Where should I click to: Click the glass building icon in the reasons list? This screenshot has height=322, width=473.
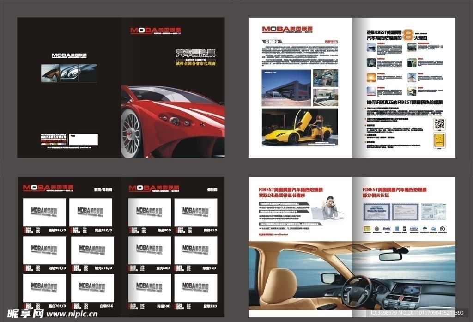pyautogui.click(x=412, y=48)
